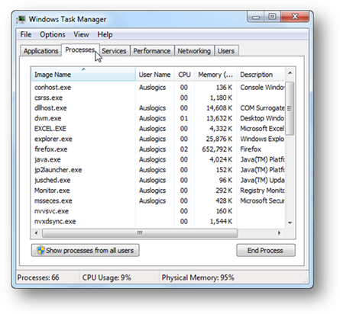Open the View menu
340x314 pixels.
(x=81, y=34)
